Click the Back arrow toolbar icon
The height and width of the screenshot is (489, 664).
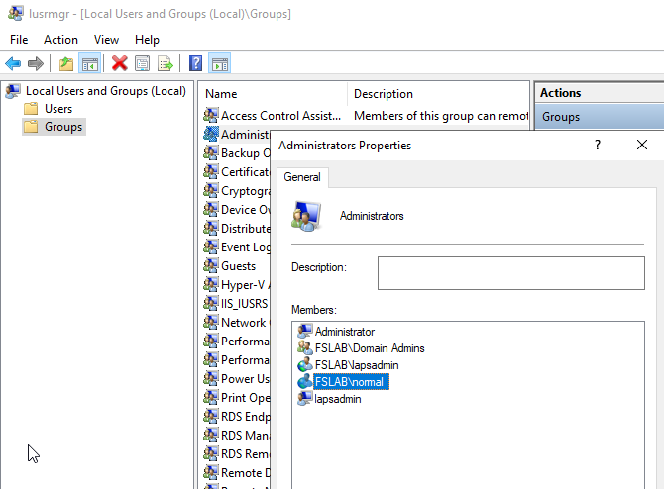pos(13,64)
